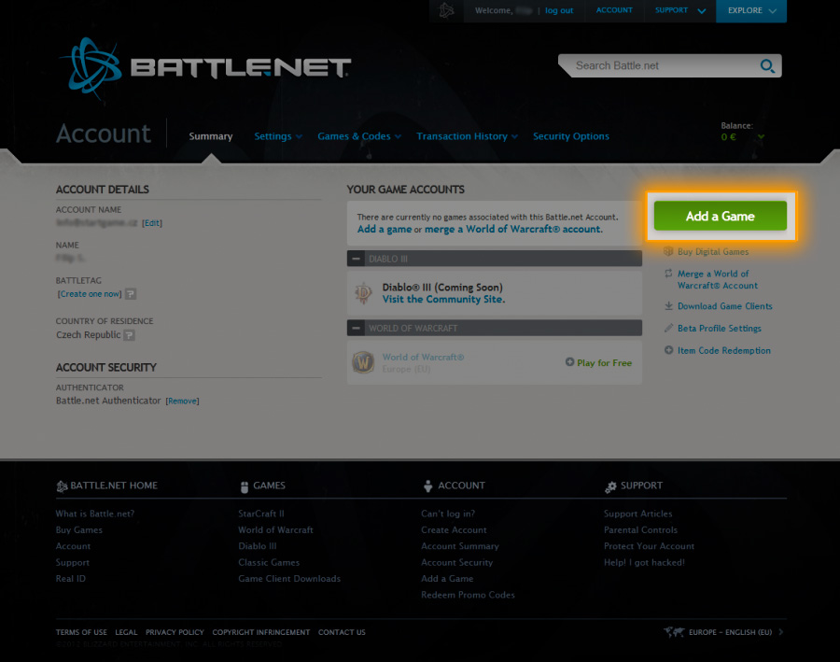
Task: Collapse the Diablo III section
Action: [356, 259]
